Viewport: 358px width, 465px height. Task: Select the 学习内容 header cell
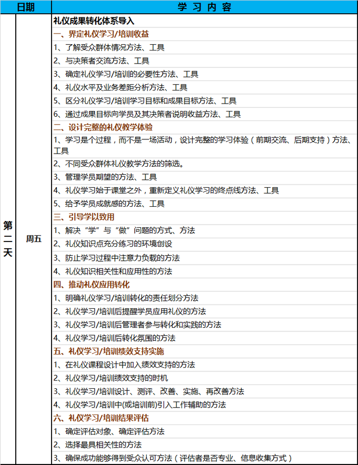point(204,7)
